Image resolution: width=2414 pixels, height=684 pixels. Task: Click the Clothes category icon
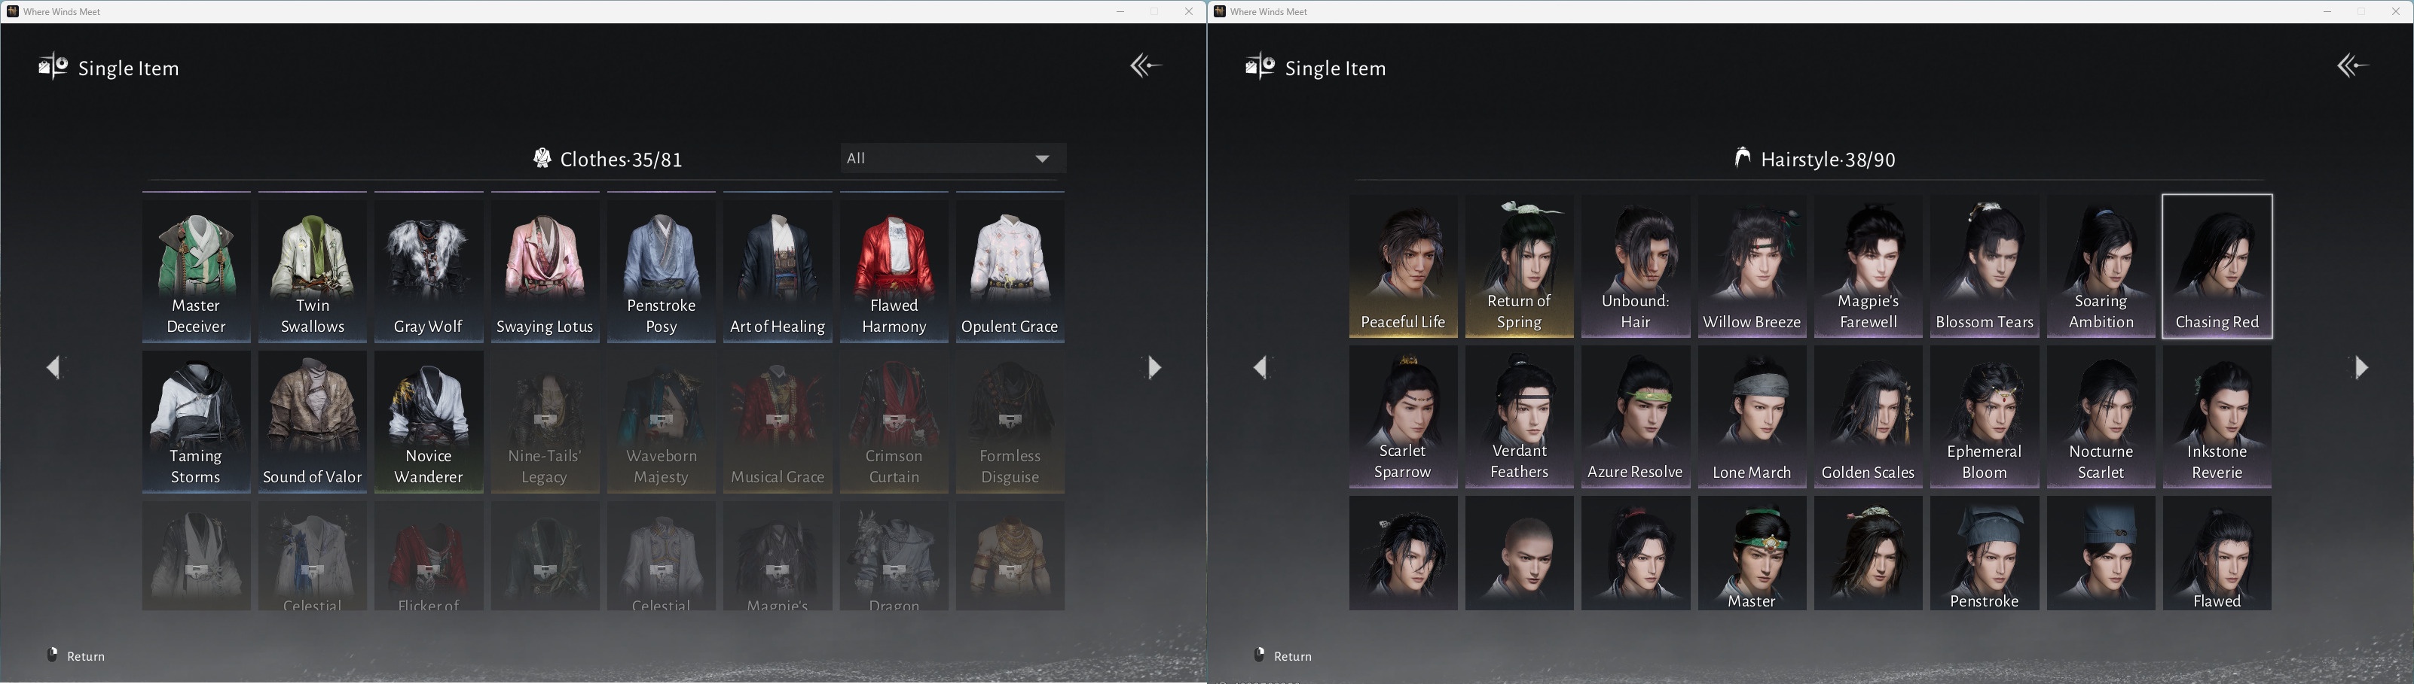tap(542, 158)
